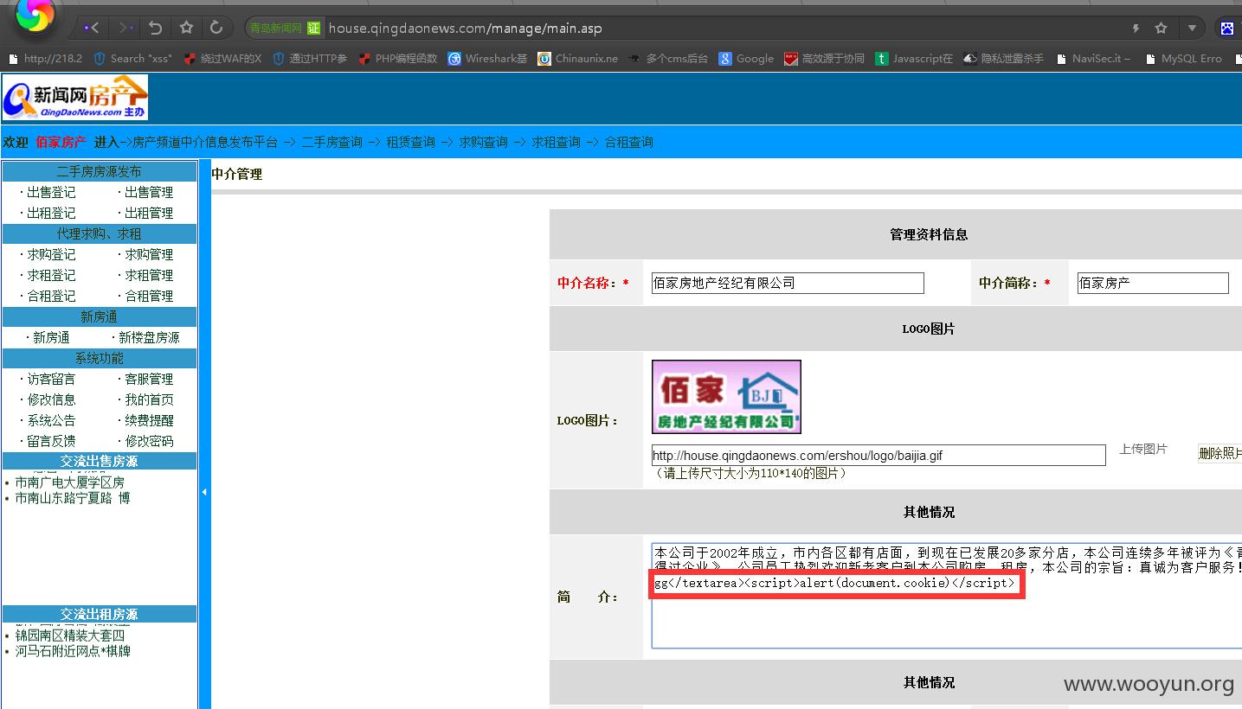Click the lightning speed mode icon

point(1136,28)
